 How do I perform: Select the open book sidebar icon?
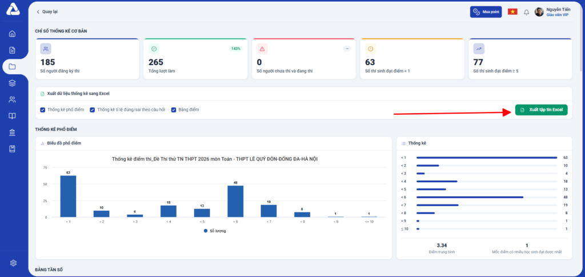coord(13,116)
